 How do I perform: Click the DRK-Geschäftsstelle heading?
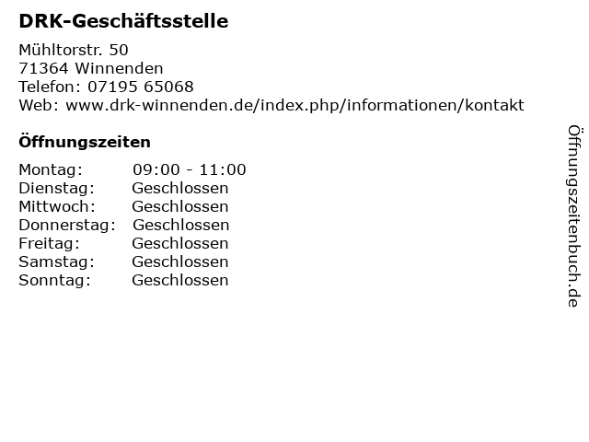coord(123,21)
